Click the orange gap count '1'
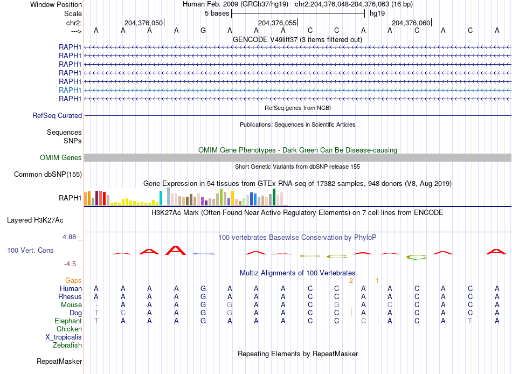The image size is (512, 374). tap(377, 281)
